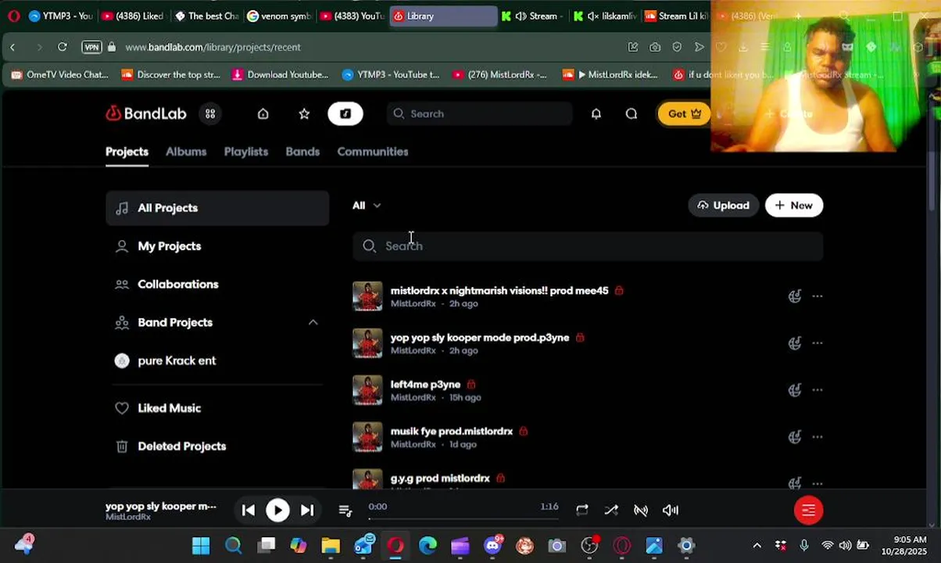This screenshot has width=941, height=563.
Task: Open the All filter dropdown
Action: [367, 206]
